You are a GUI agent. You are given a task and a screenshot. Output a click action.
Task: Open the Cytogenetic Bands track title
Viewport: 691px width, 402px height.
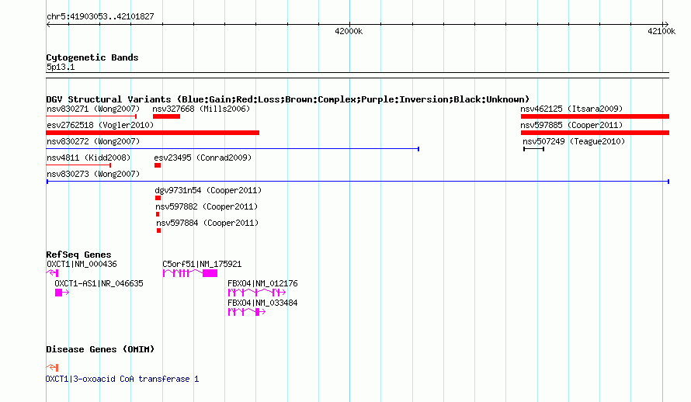(92, 57)
